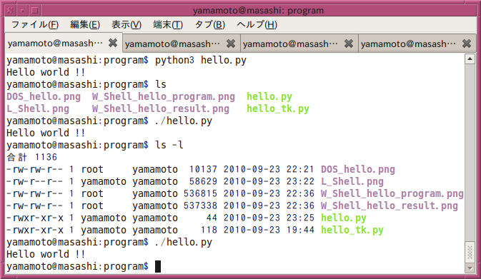Close the third terminal tab
481x279 pixels.
[349, 44]
